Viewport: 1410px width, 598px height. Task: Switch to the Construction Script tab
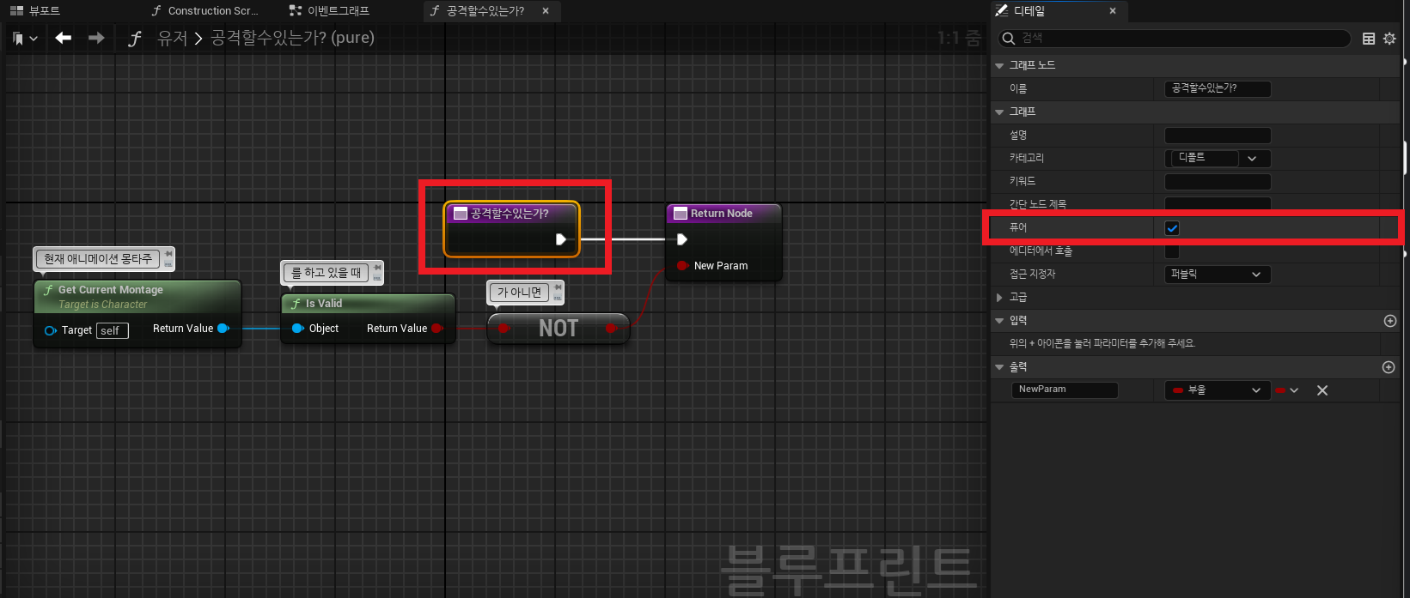coord(204,11)
